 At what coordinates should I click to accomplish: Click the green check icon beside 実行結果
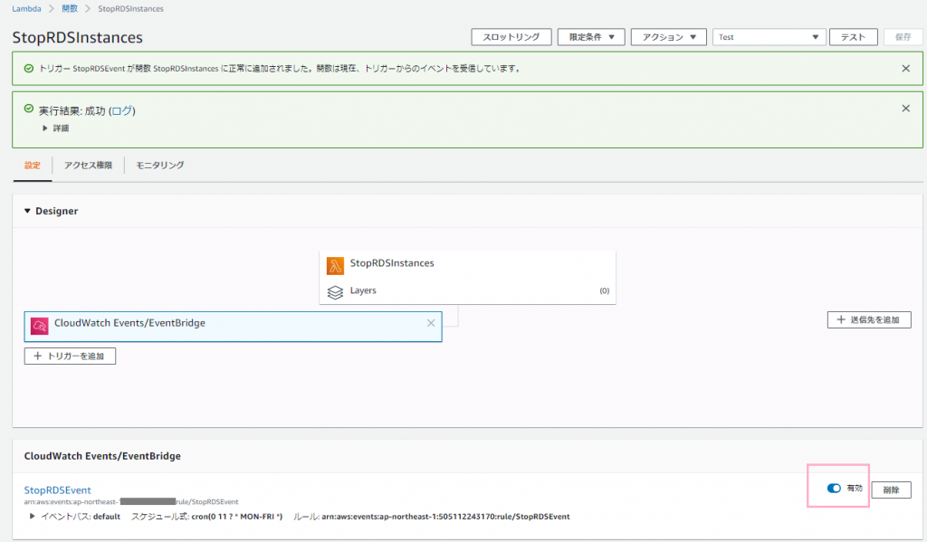(x=28, y=109)
